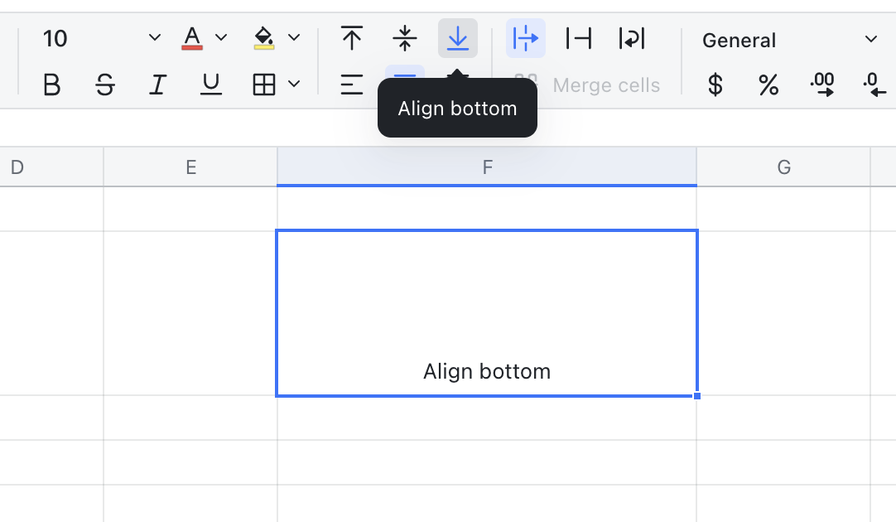Viewport: 896px width, 522px height.
Task: Open the General number format dropdown
Action: pyautogui.click(x=870, y=39)
